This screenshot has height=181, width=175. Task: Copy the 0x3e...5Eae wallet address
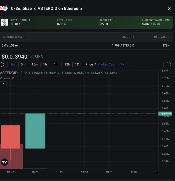point(21,46)
